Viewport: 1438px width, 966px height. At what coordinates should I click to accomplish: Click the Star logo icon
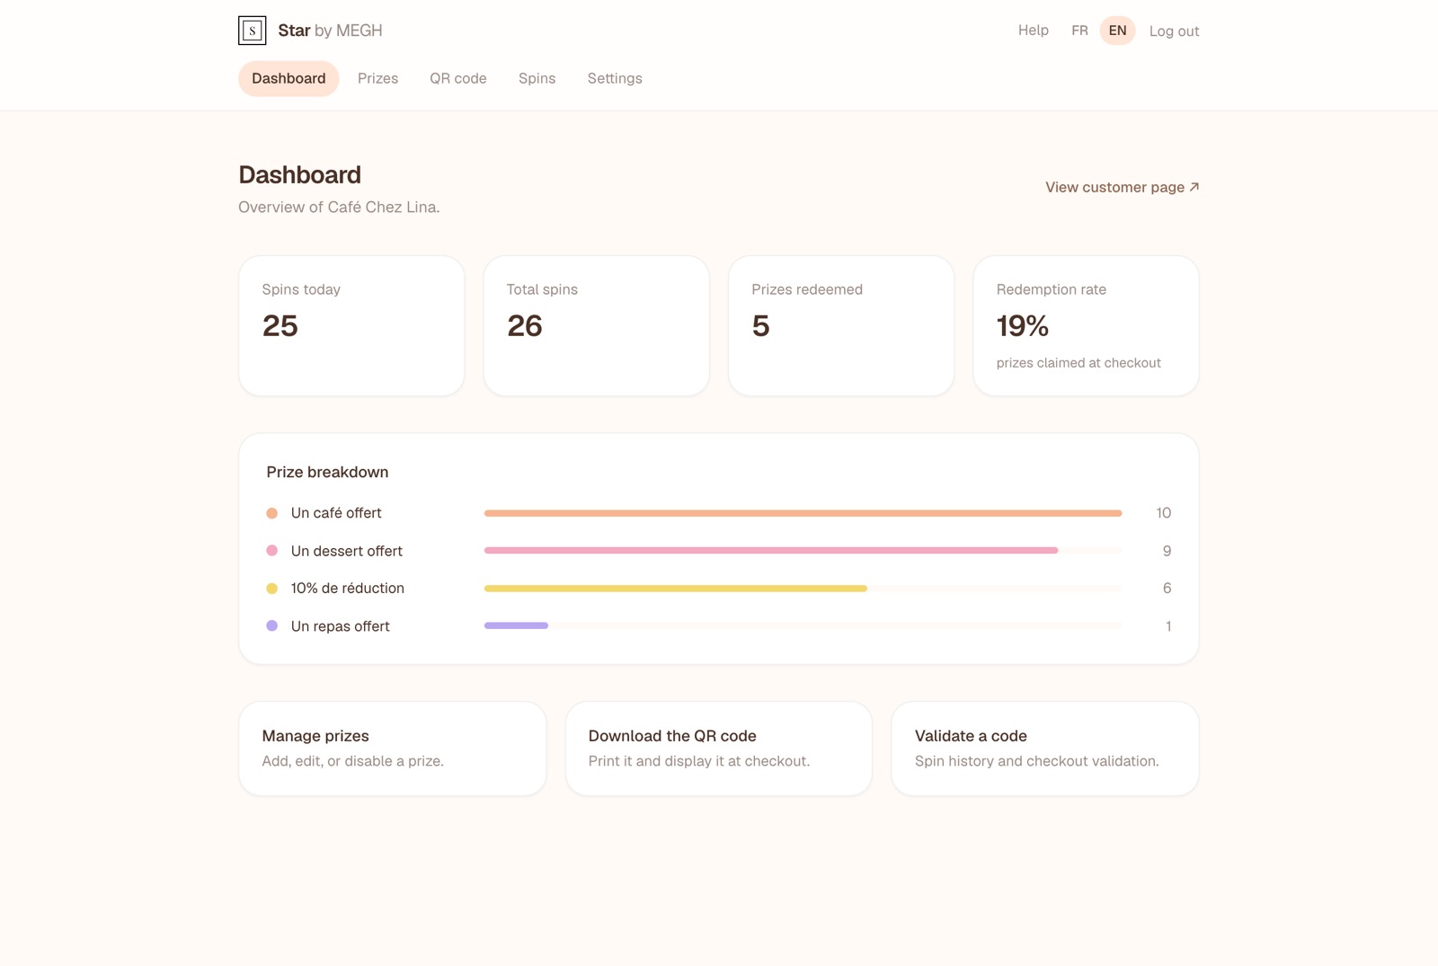pyautogui.click(x=253, y=31)
